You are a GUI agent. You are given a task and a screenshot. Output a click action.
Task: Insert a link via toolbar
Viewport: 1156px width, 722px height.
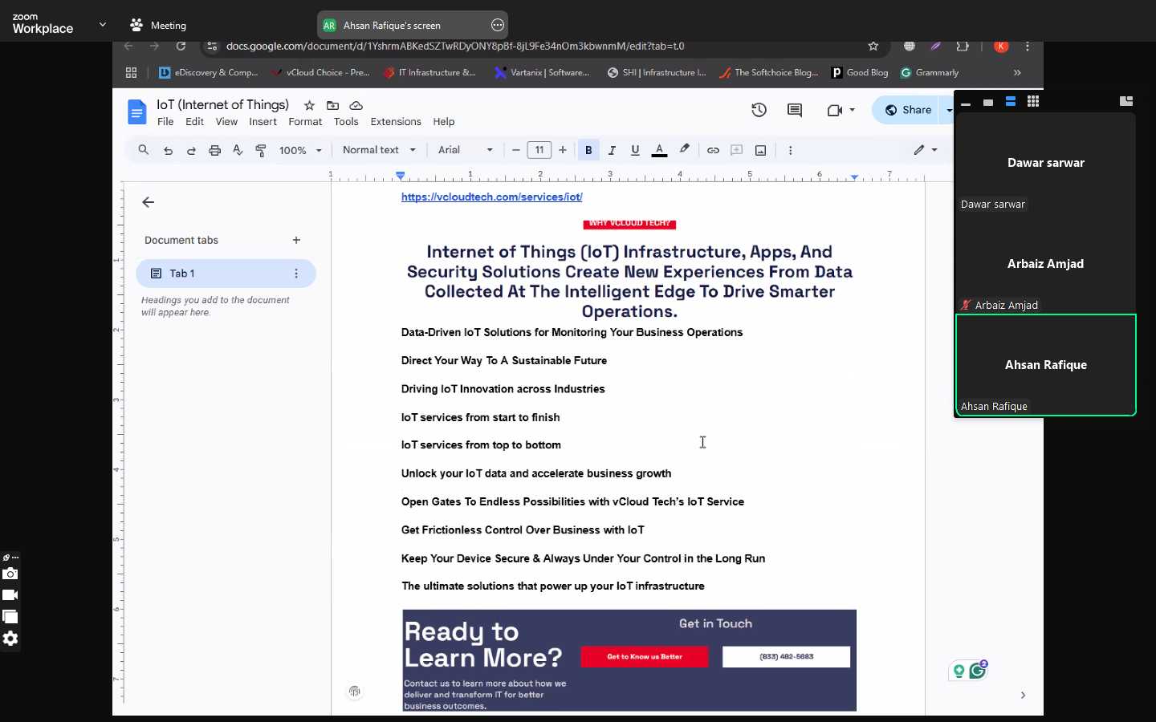pyautogui.click(x=713, y=150)
